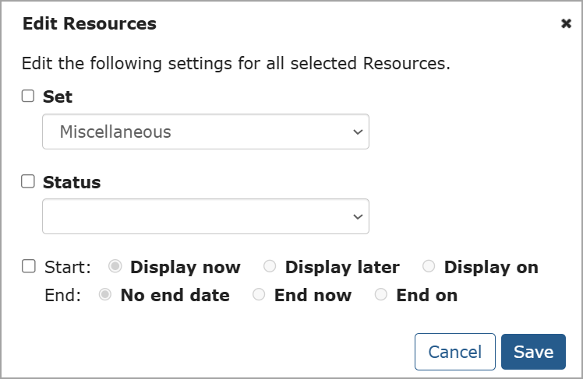This screenshot has width=583, height=379.
Task: Save the resource settings
Action: tap(533, 352)
